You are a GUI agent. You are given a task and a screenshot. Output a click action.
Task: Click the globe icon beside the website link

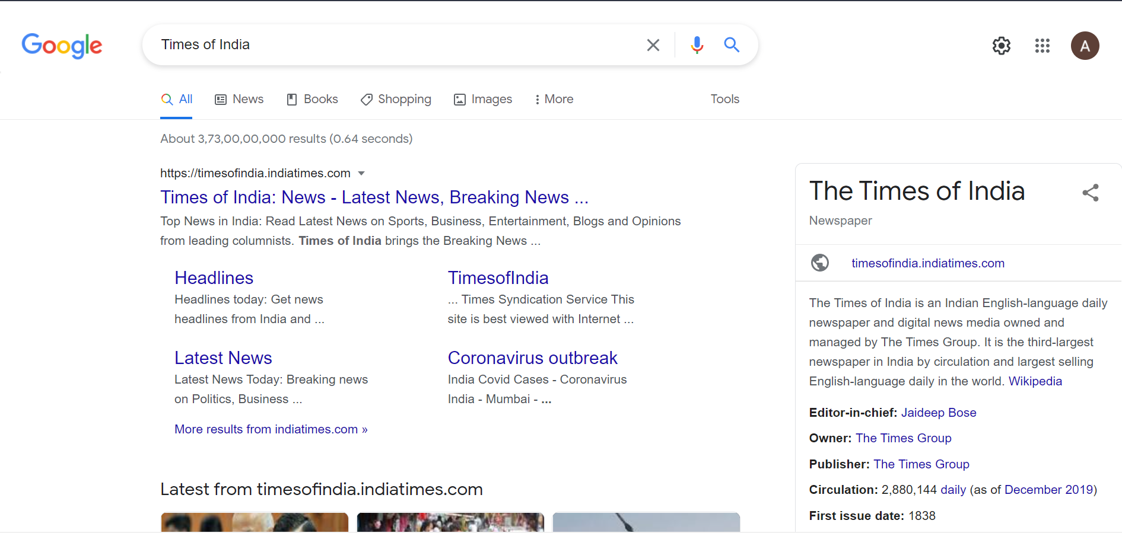click(x=820, y=263)
